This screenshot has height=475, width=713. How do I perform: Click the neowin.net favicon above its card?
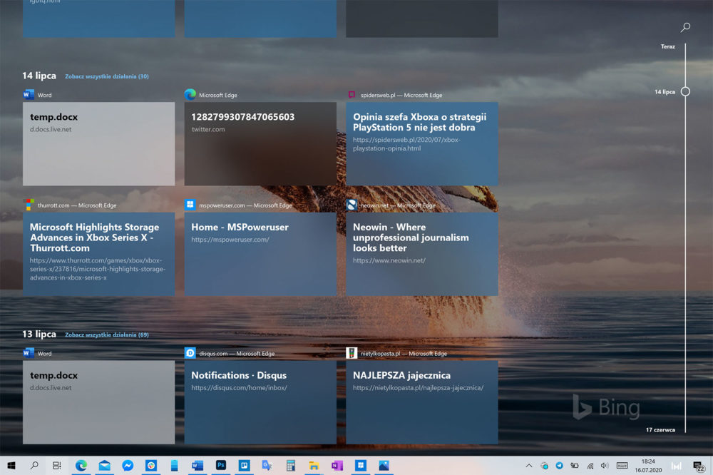[x=352, y=205]
